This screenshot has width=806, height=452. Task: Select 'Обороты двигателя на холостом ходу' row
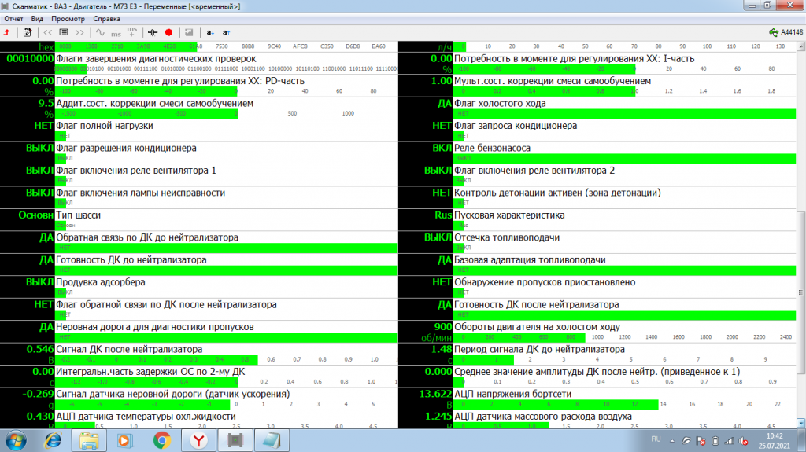597,331
